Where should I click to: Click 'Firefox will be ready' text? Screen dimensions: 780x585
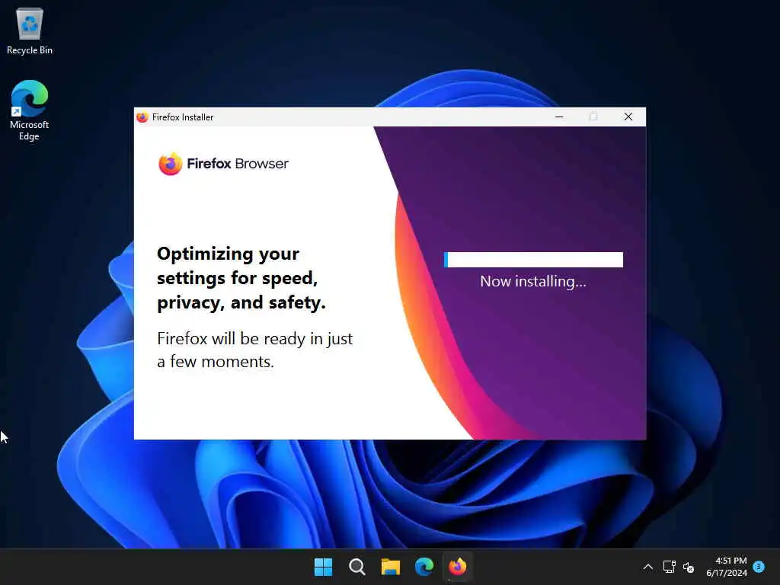coord(254,350)
